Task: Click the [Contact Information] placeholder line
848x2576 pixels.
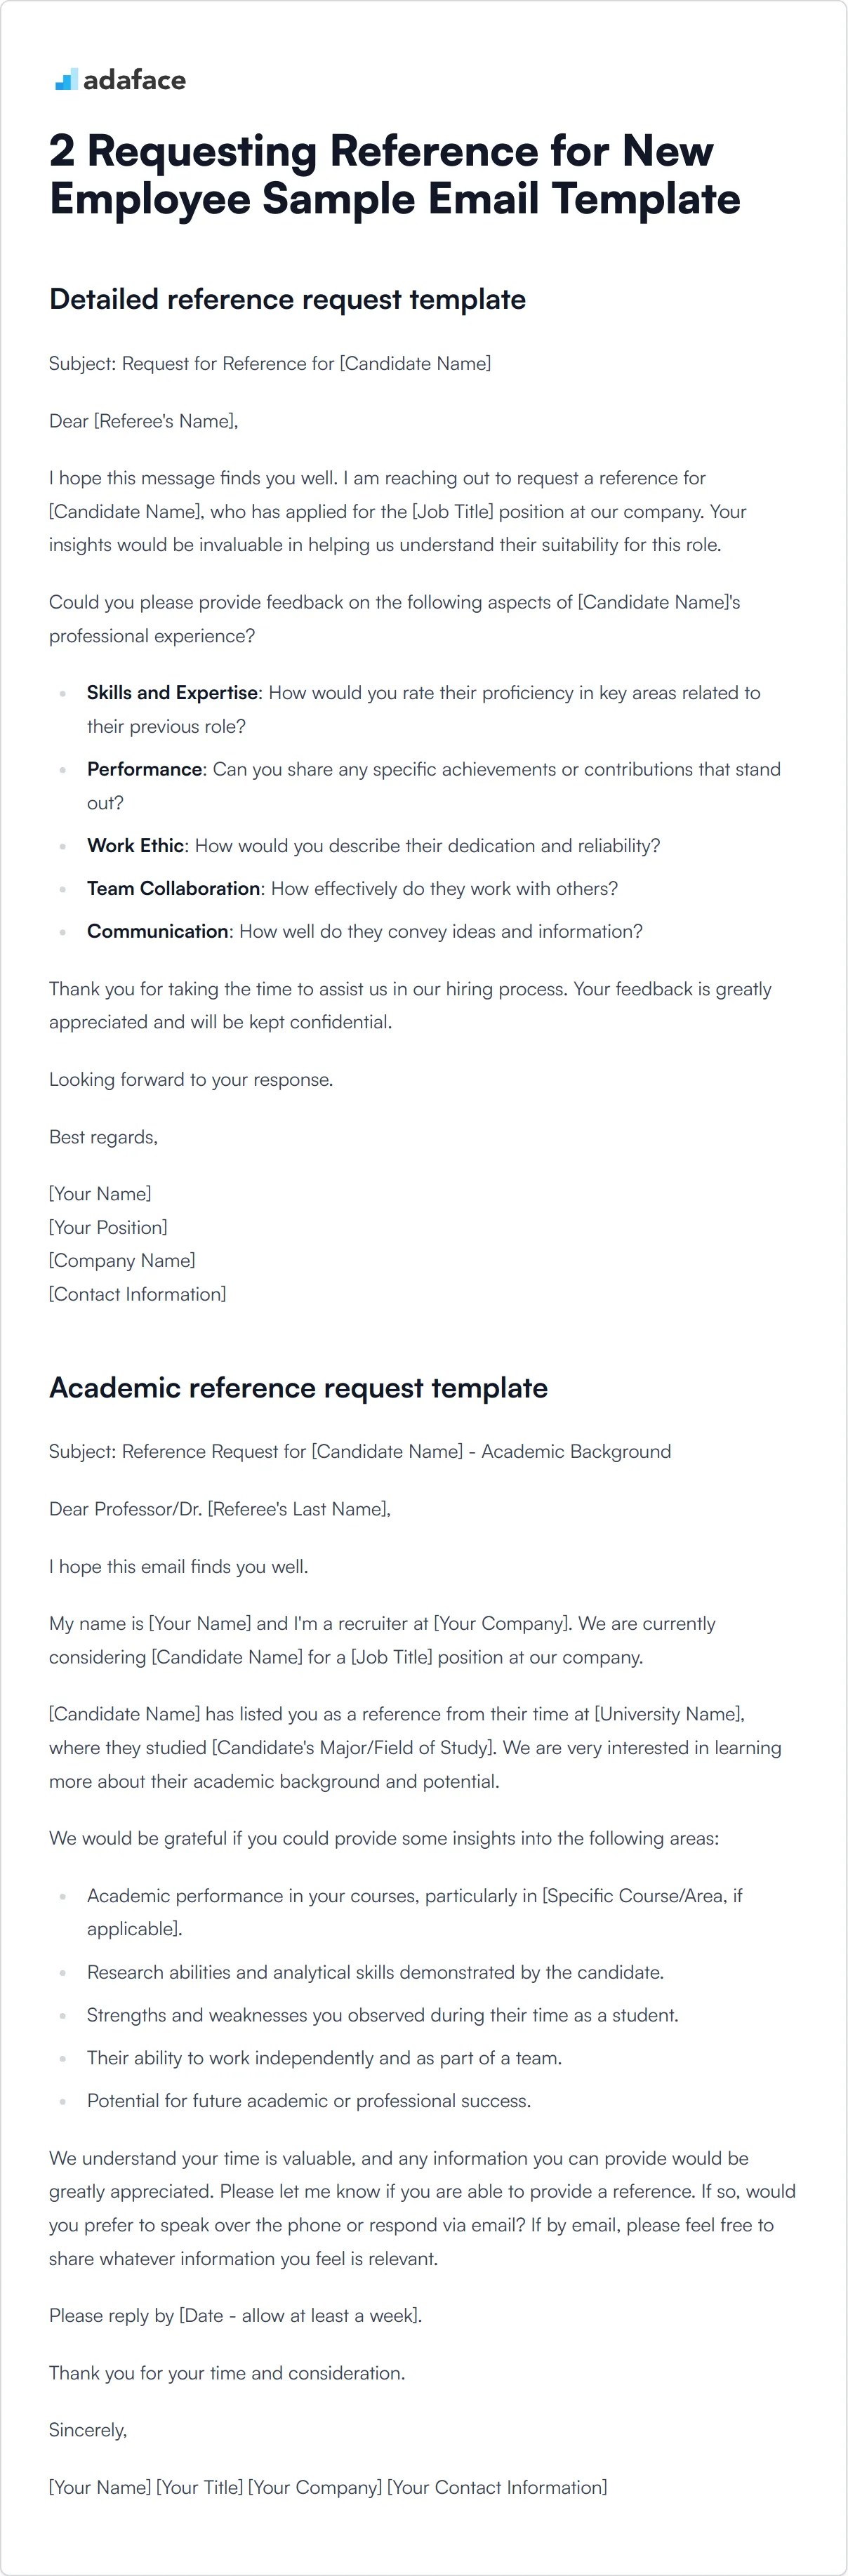Action: tap(137, 1294)
